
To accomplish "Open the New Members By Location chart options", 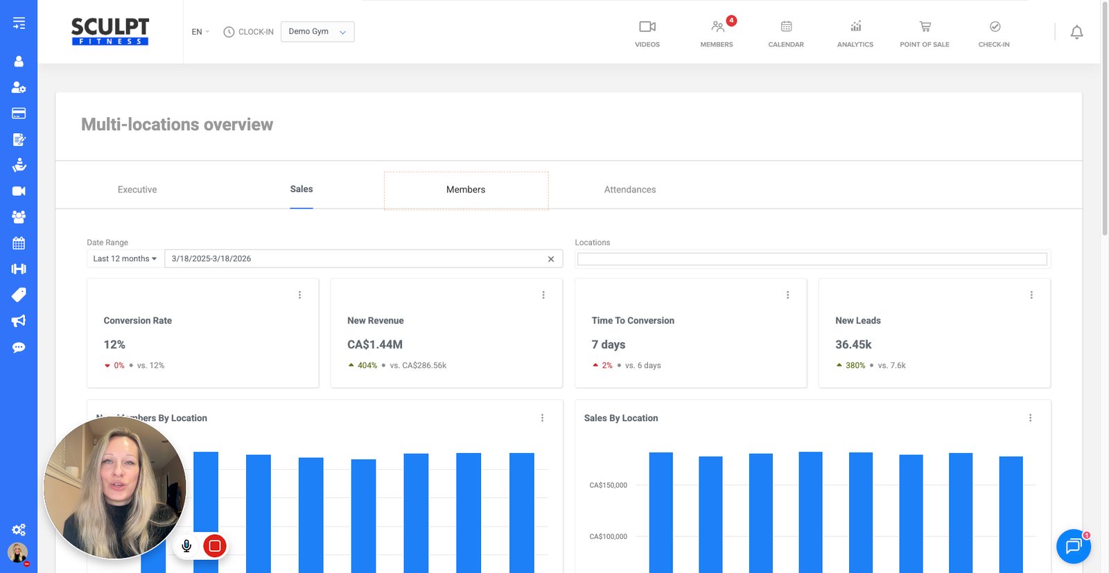I will tap(542, 418).
